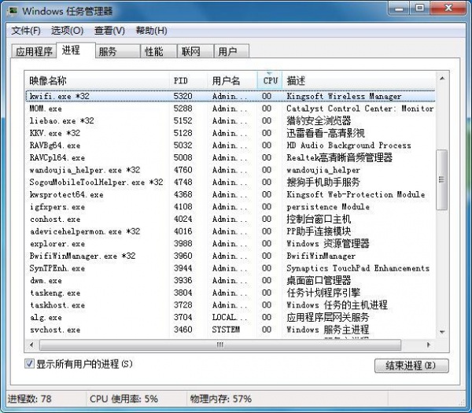The image size is (472, 413).
Task: Click the LOCAL... user name cell
Action: pos(229,317)
